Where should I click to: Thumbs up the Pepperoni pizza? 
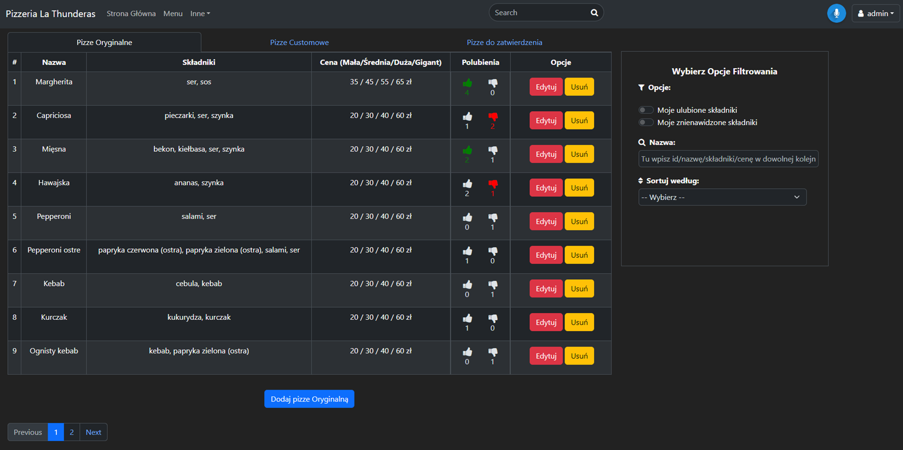click(467, 218)
